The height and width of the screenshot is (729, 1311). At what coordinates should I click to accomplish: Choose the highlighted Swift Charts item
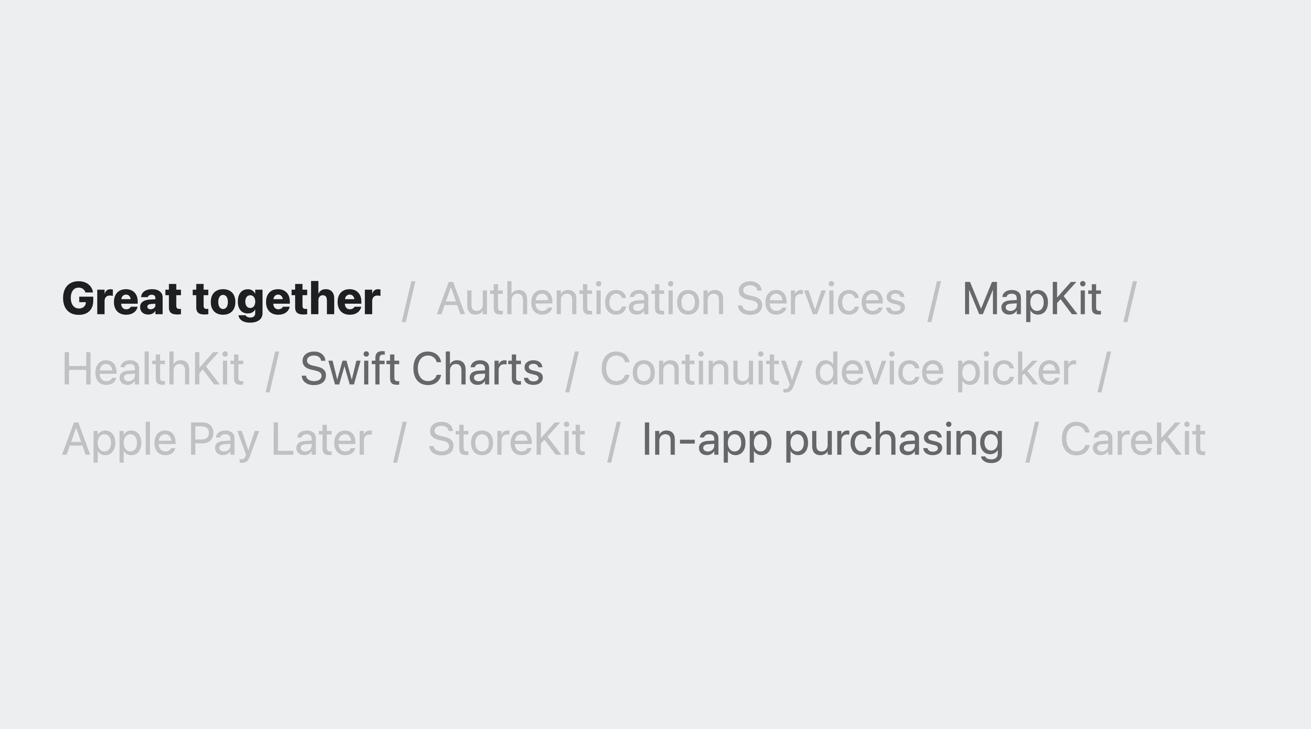[x=422, y=369]
